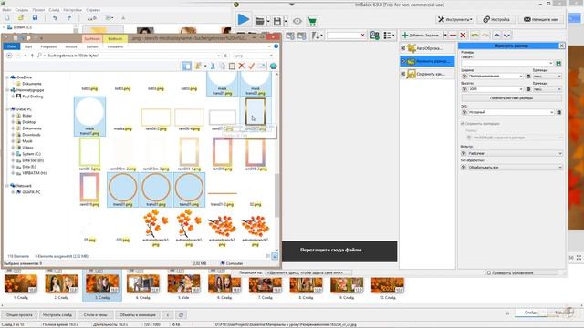Open the Настройка settings button
Viewport: 584px width, 328px height.
pyautogui.click(x=496, y=19)
